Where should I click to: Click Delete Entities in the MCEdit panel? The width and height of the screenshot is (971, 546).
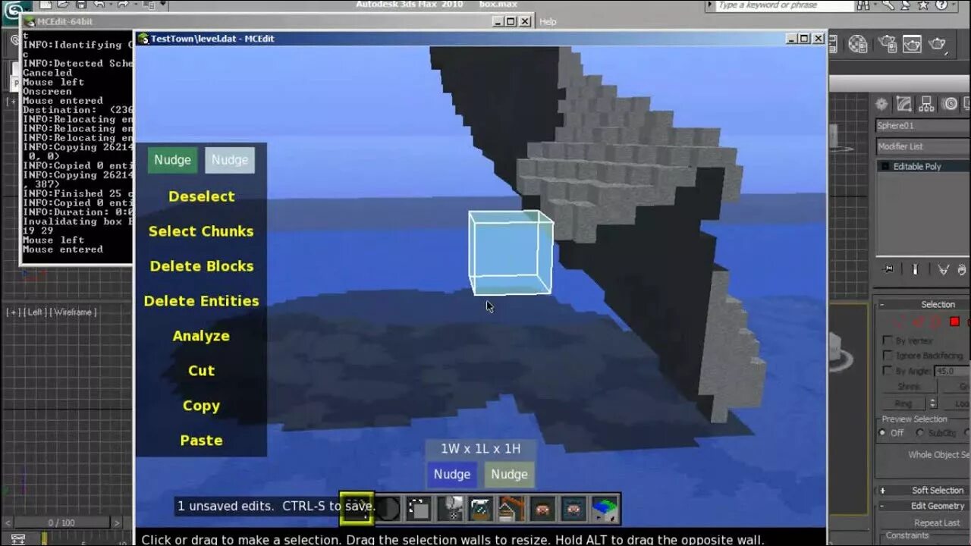(201, 301)
